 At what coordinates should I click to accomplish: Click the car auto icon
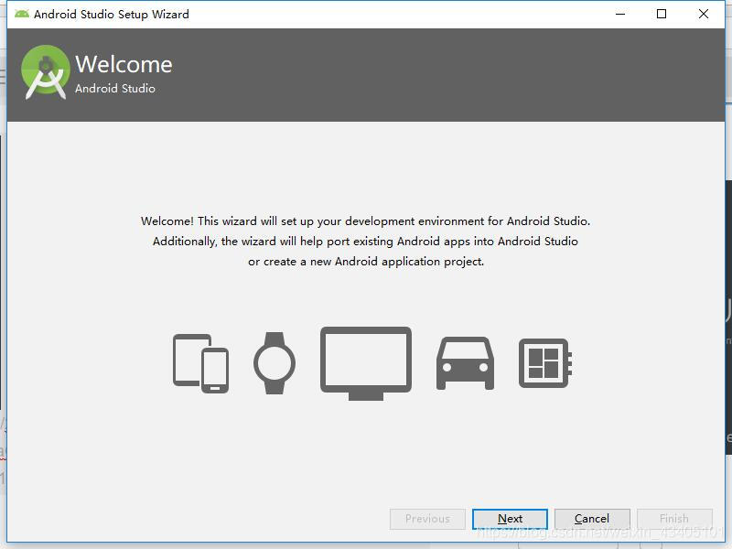[465, 363]
